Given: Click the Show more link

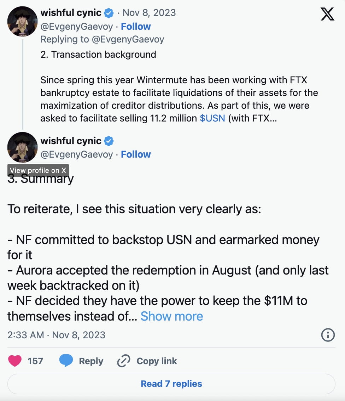Looking at the screenshot, I should tap(172, 316).
